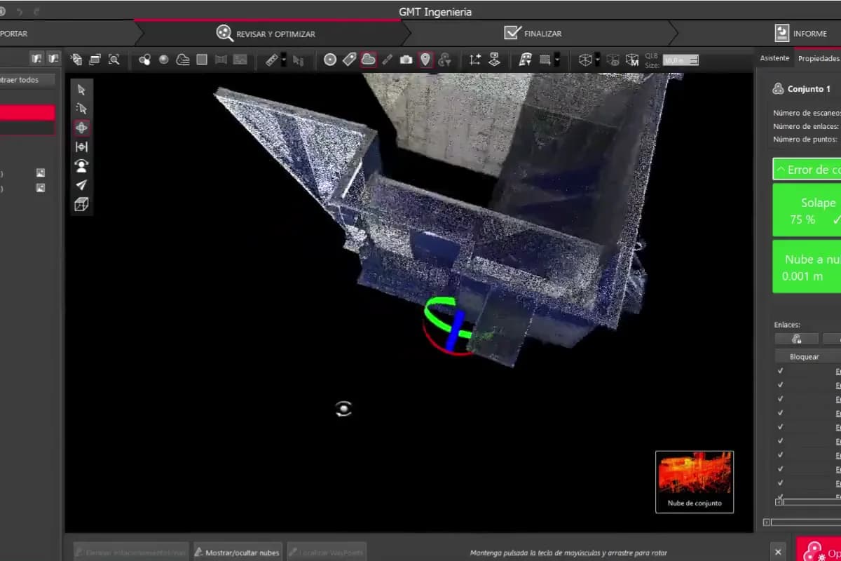Open the dropdown beside the rectangle selection icon
Screen dimensions: 841x561
[556, 60]
